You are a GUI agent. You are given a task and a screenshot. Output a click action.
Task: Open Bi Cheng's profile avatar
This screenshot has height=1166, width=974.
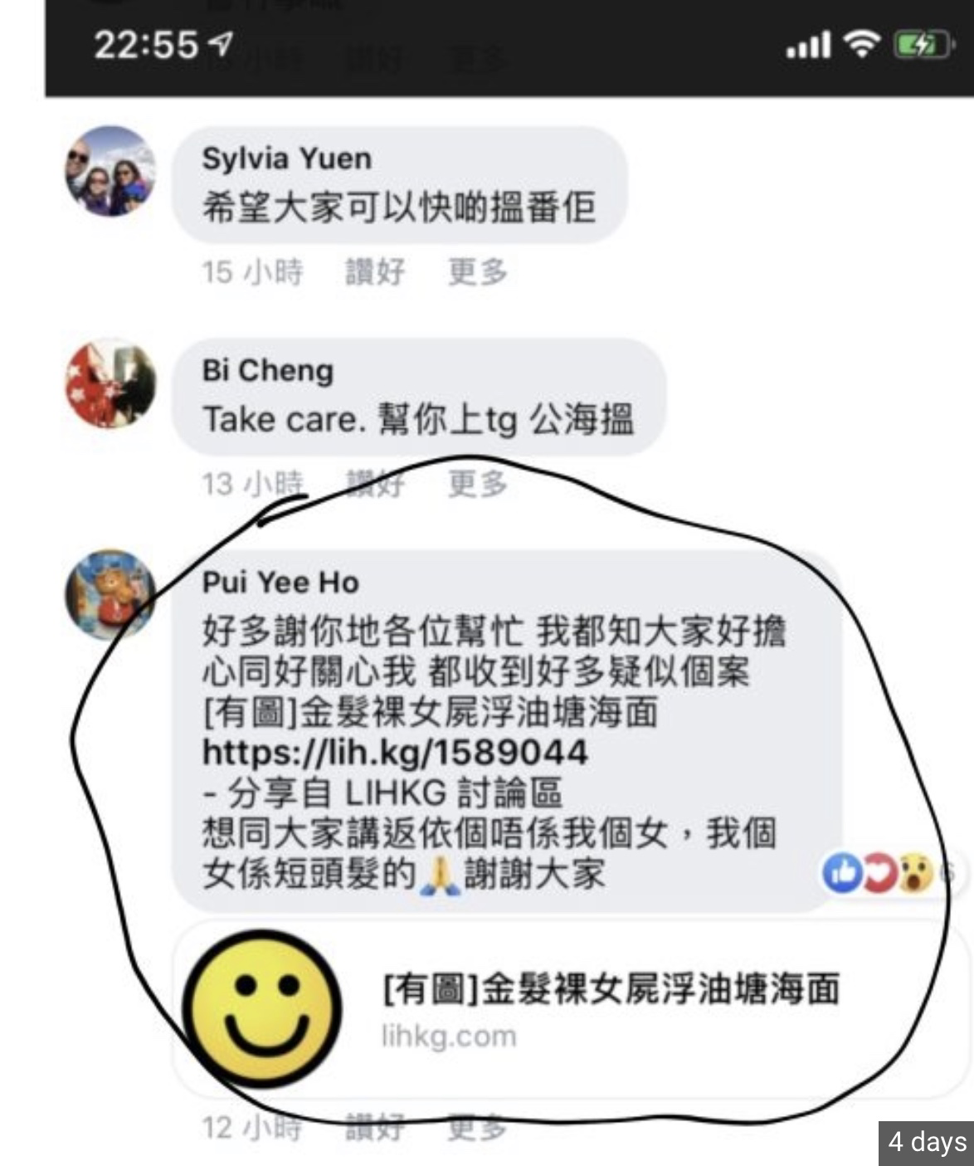click(110, 383)
